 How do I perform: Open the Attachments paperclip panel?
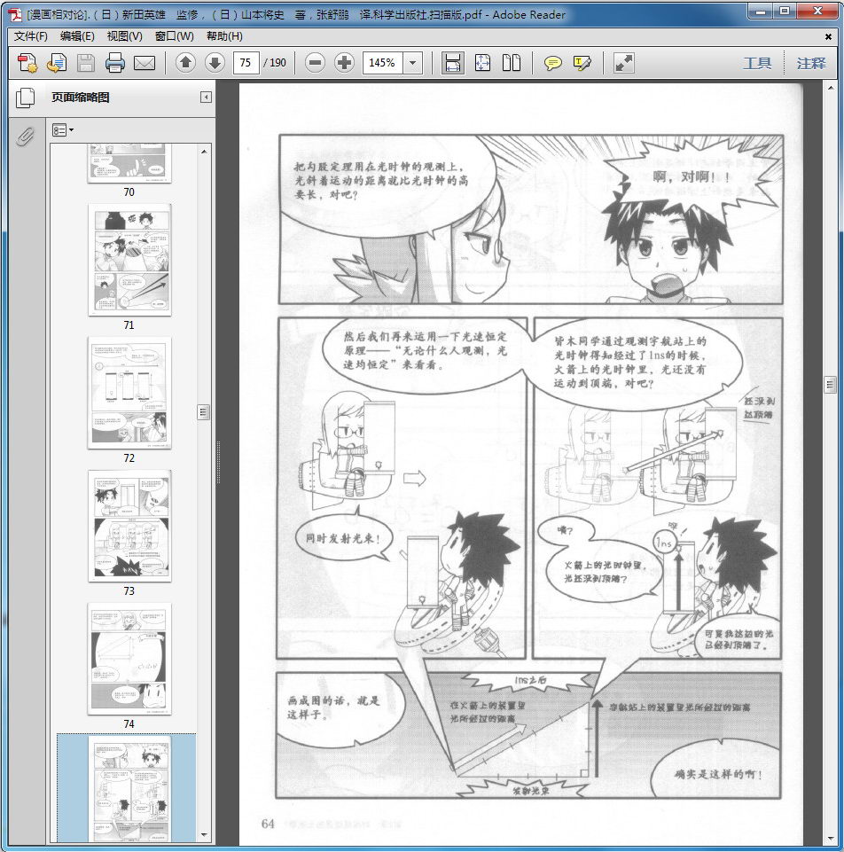pyautogui.click(x=25, y=137)
